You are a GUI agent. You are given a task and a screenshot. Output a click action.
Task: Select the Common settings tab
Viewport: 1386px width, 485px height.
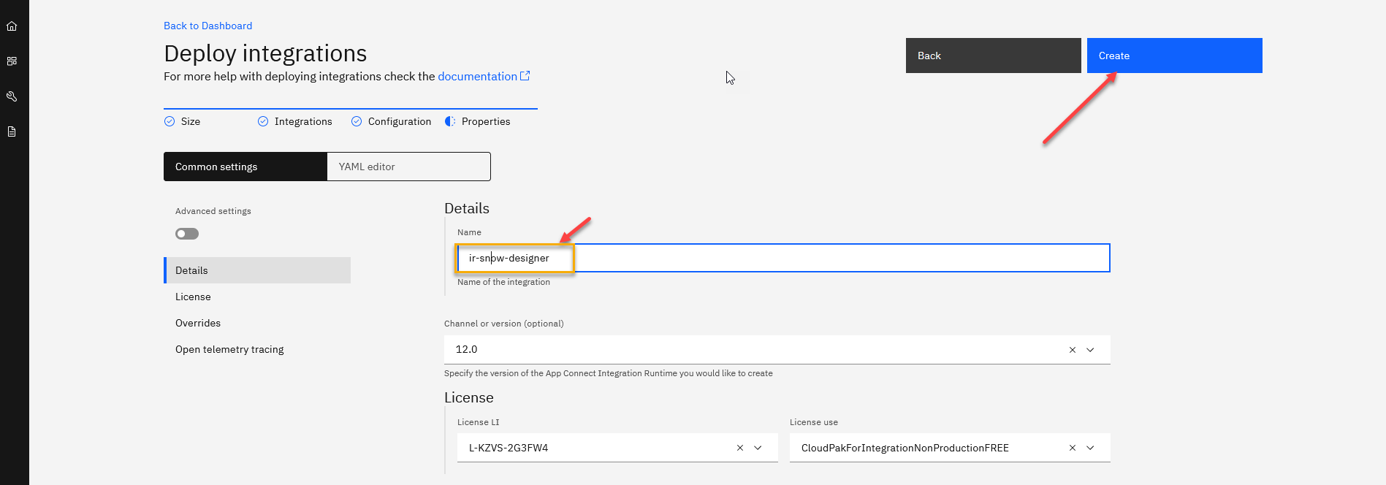(245, 167)
